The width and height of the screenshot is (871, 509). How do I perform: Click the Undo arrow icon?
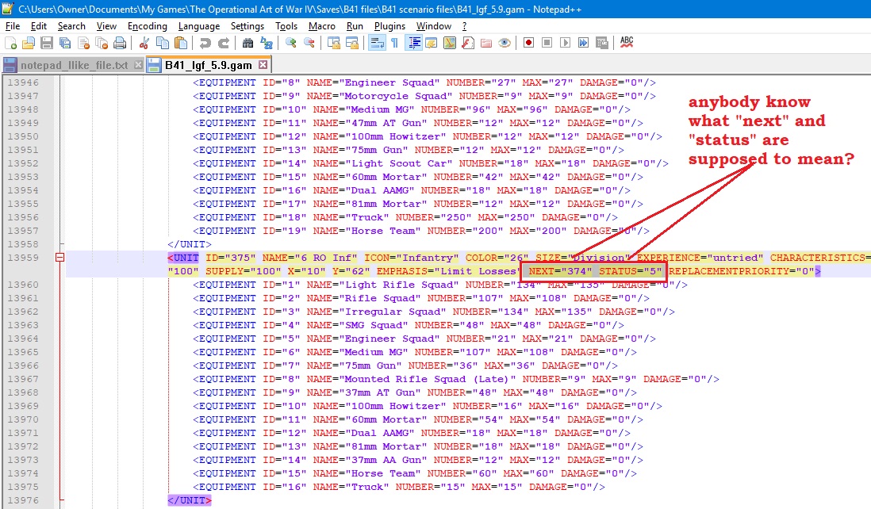tap(205, 43)
